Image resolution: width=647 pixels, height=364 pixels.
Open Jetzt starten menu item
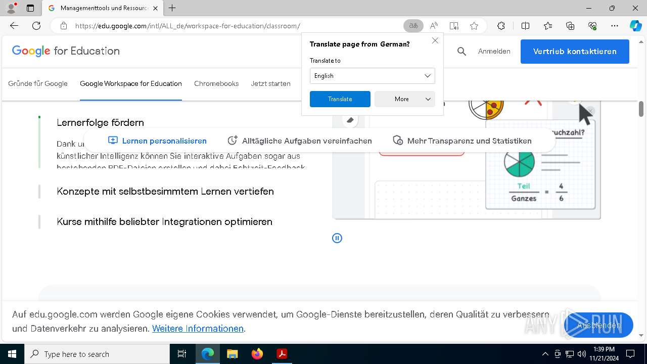tap(270, 83)
